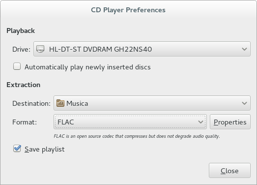Click the 'Destination:' field label
257x185 pixels.
click(x=31, y=103)
